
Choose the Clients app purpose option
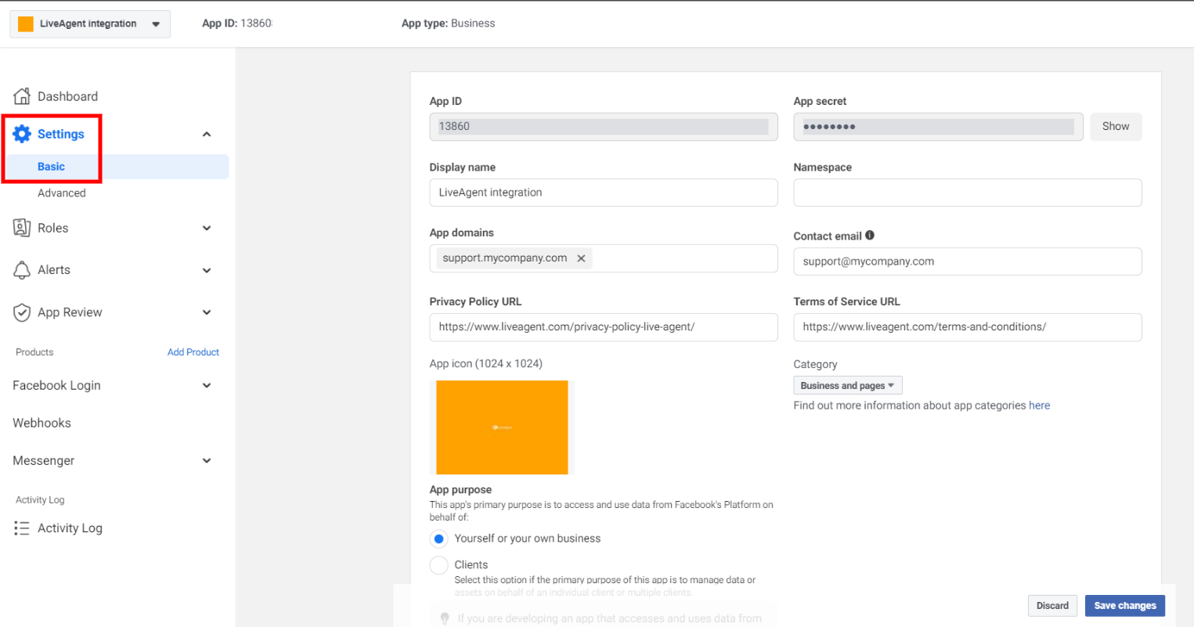pyautogui.click(x=438, y=564)
